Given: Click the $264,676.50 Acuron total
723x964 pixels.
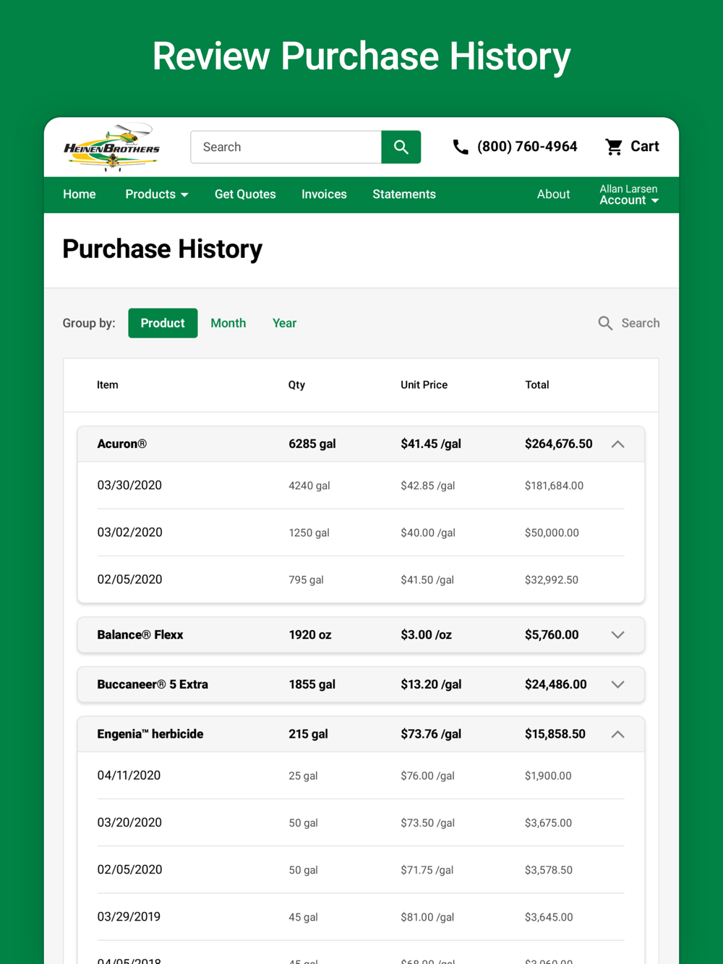Looking at the screenshot, I should point(559,444).
